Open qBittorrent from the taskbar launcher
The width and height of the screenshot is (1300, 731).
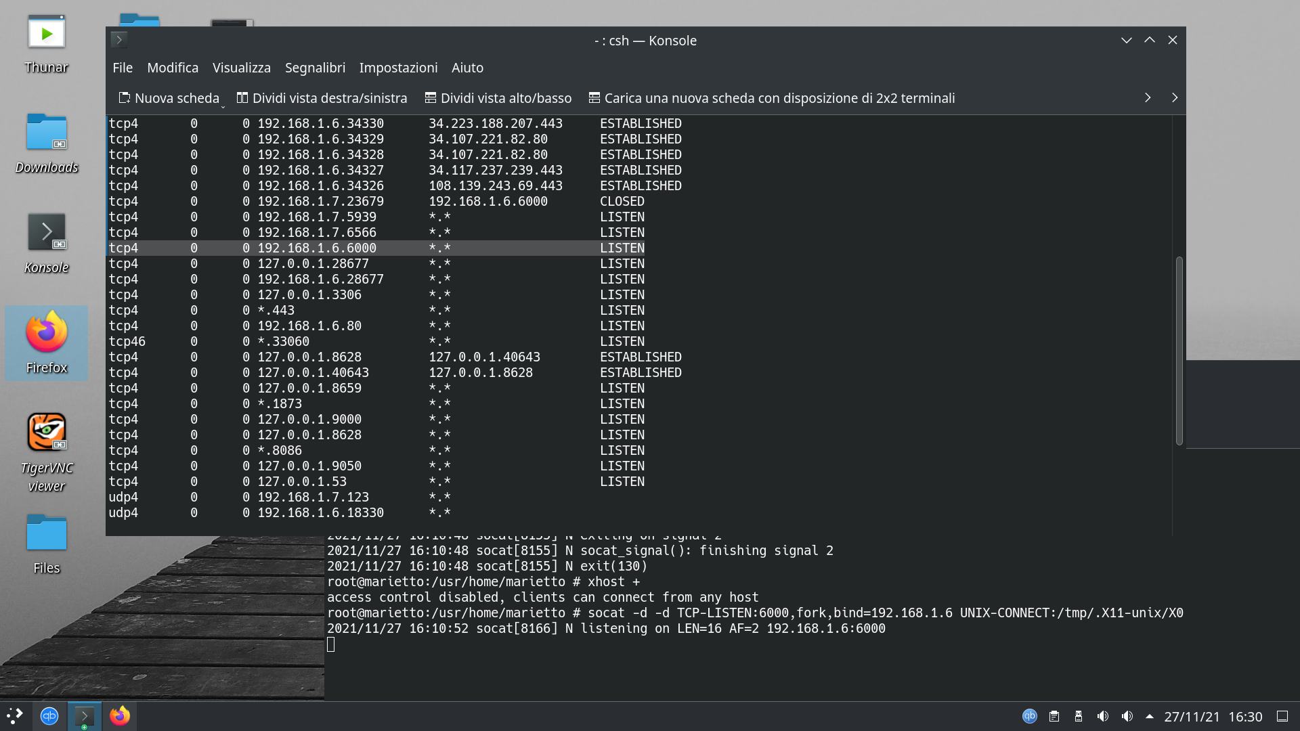coord(49,716)
